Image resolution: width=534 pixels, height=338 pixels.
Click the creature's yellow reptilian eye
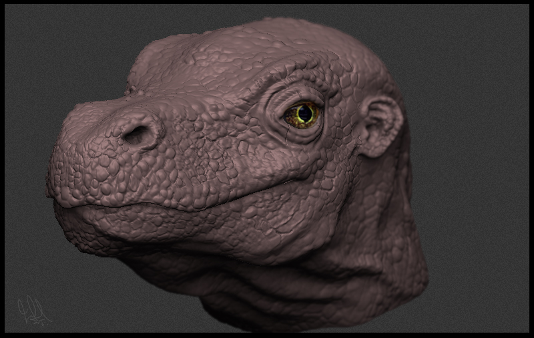click(302, 115)
